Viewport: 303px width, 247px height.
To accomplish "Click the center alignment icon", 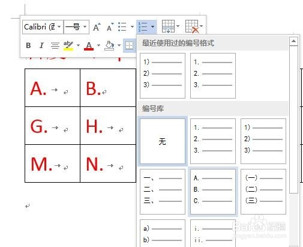I will [55, 46].
